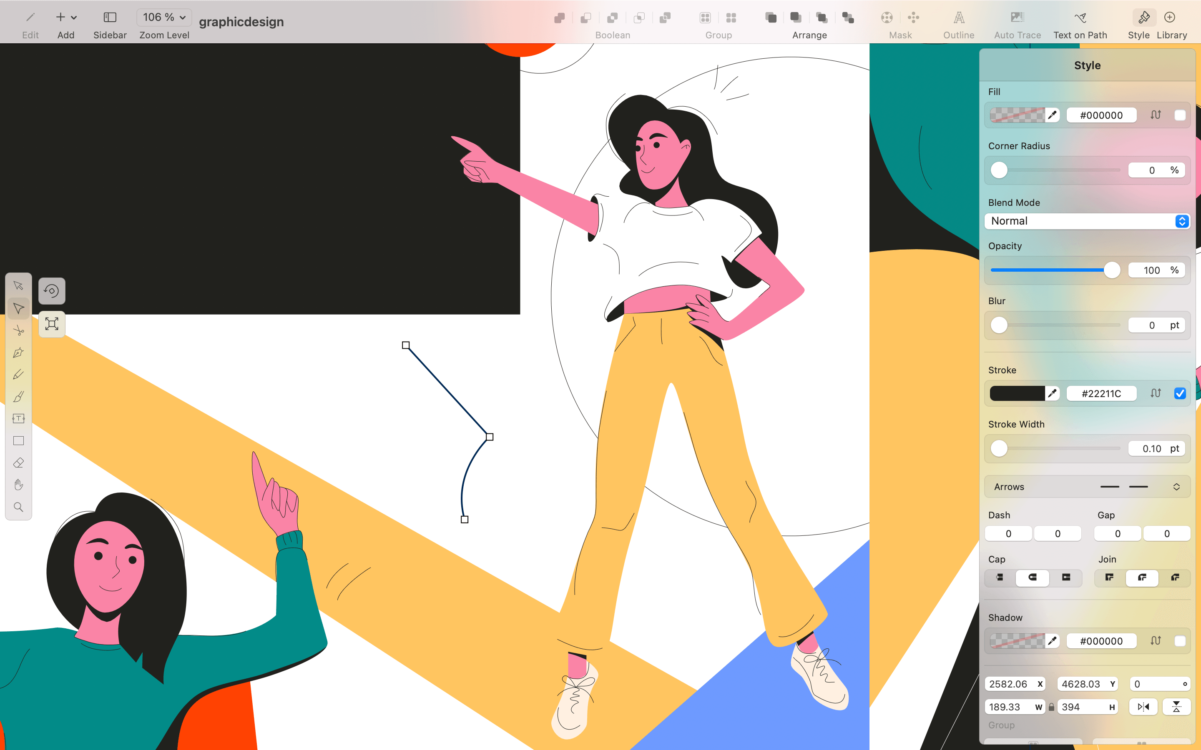Apply Boolean Divide operation
Image resolution: width=1201 pixels, height=750 pixels.
tap(665, 18)
